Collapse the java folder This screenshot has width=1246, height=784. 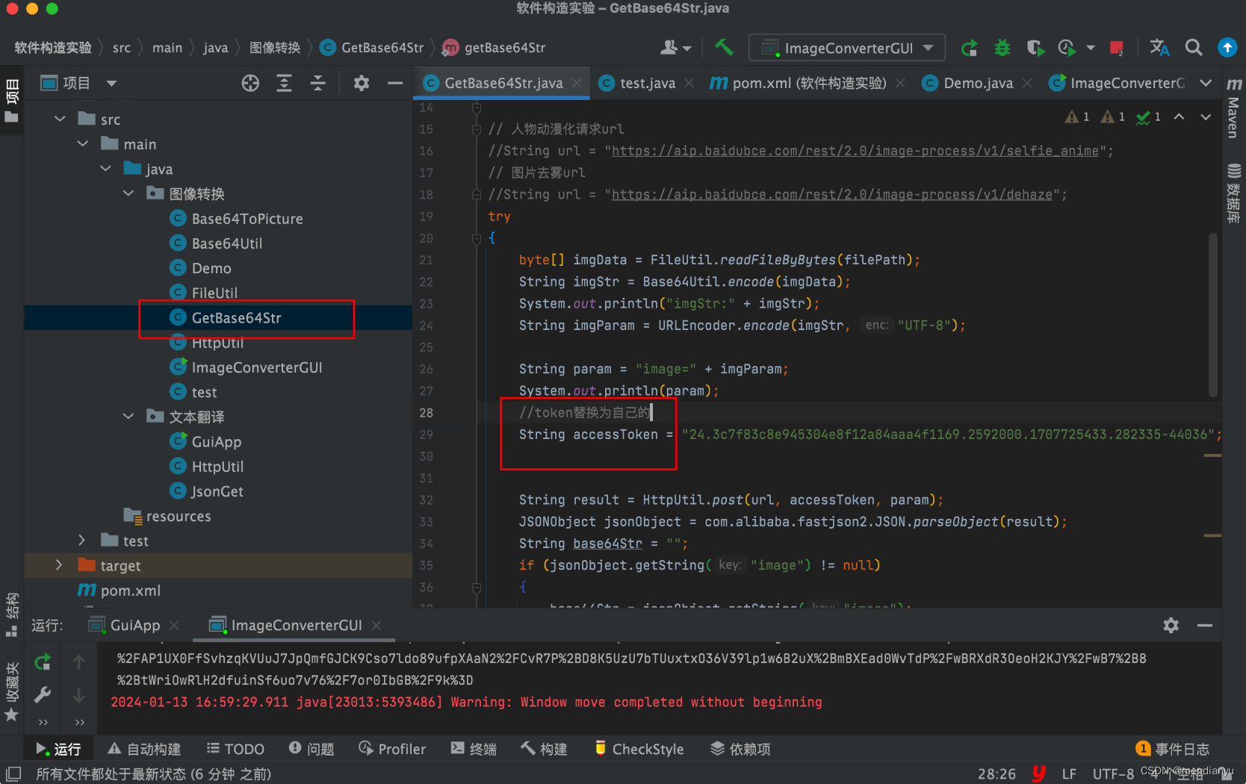tap(106, 169)
